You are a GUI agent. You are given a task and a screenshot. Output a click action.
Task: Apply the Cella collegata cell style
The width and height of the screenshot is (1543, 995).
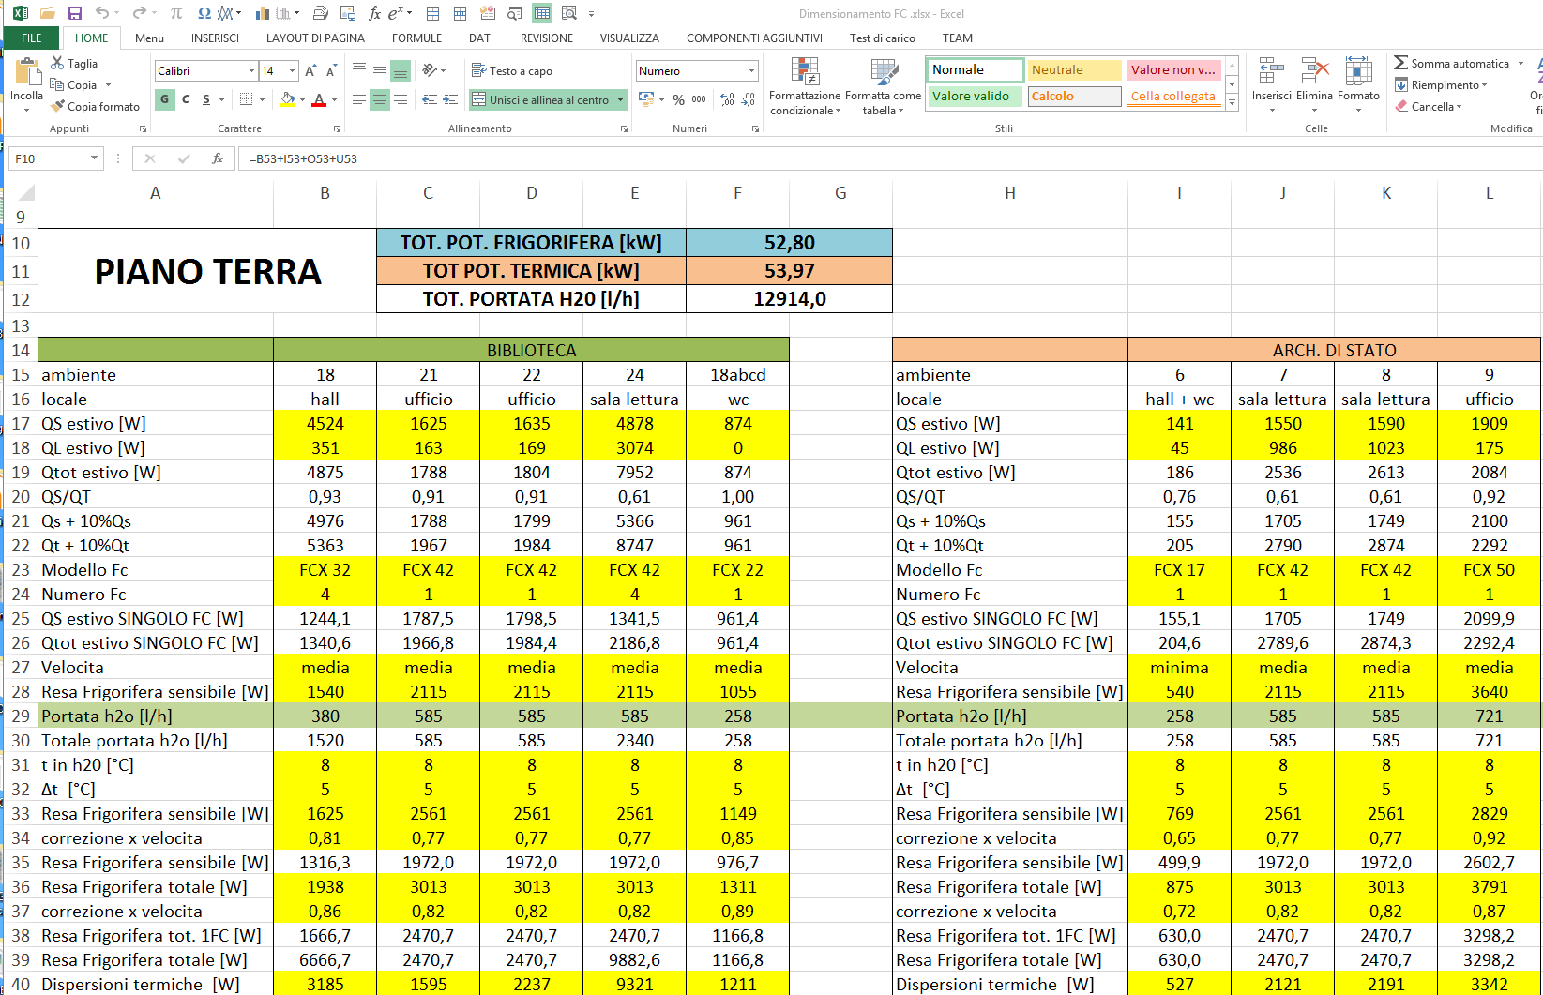[1173, 97]
